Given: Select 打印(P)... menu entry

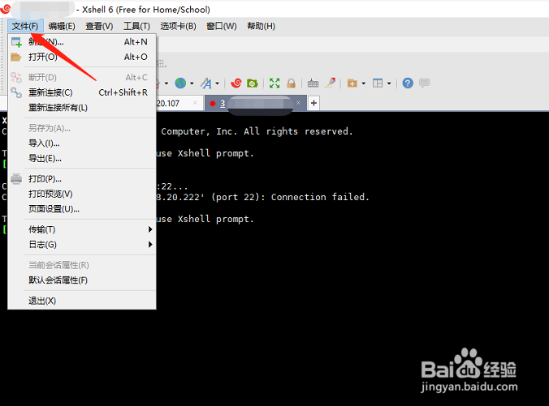Looking at the screenshot, I should click(82, 179).
